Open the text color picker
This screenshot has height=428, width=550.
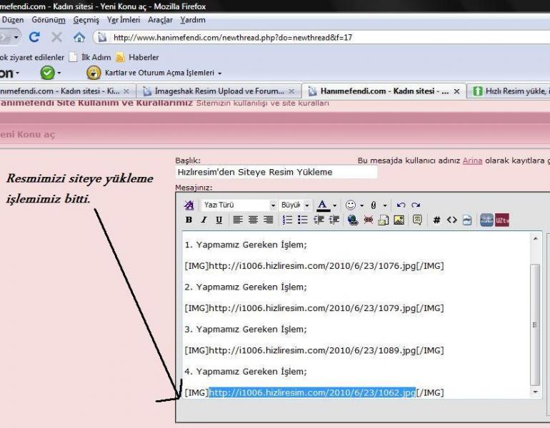tap(334, 205)
